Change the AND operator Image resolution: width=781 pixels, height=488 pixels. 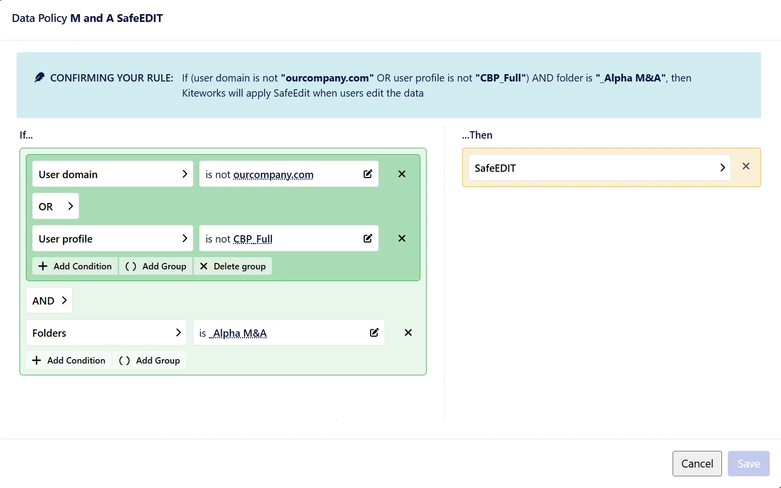point(49,300)
